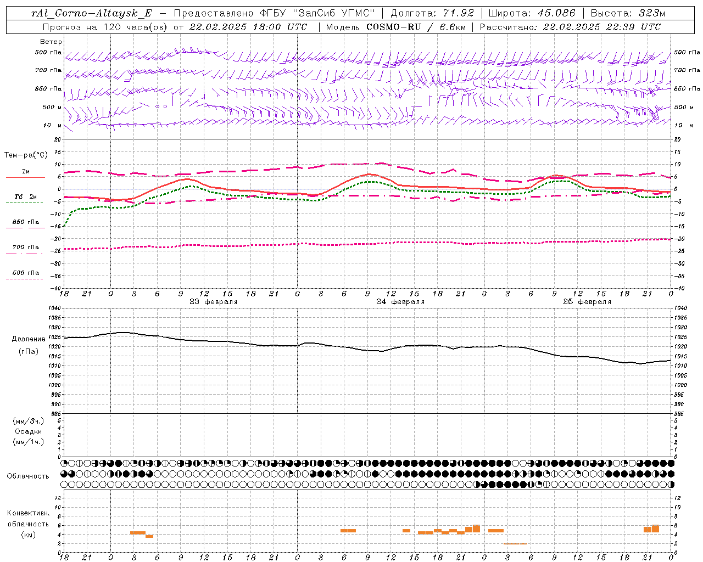Click the 1040 value on left pressure axis
The image size is (703, 562).
point(54,308)
